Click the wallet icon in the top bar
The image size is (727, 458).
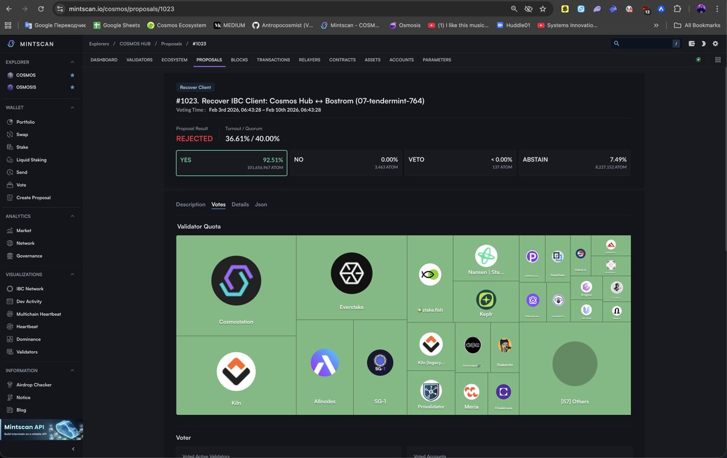click(x=691, y=44)
